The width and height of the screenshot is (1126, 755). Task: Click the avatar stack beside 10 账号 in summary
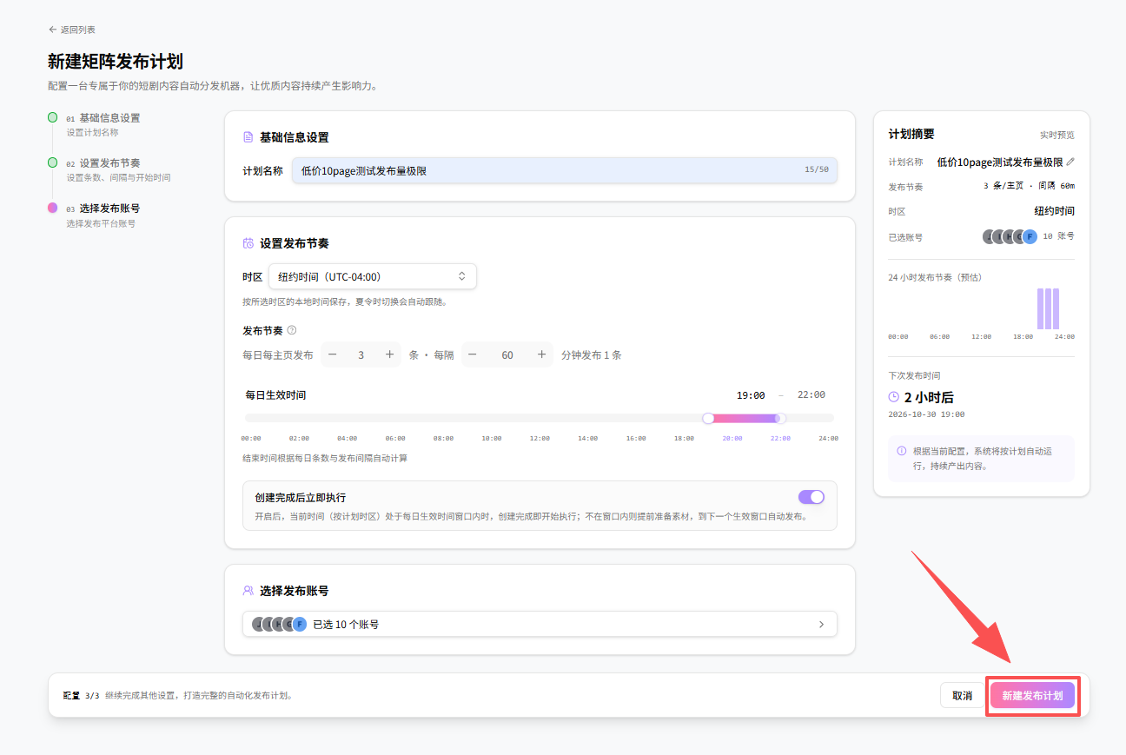(x=1010, y=236)
